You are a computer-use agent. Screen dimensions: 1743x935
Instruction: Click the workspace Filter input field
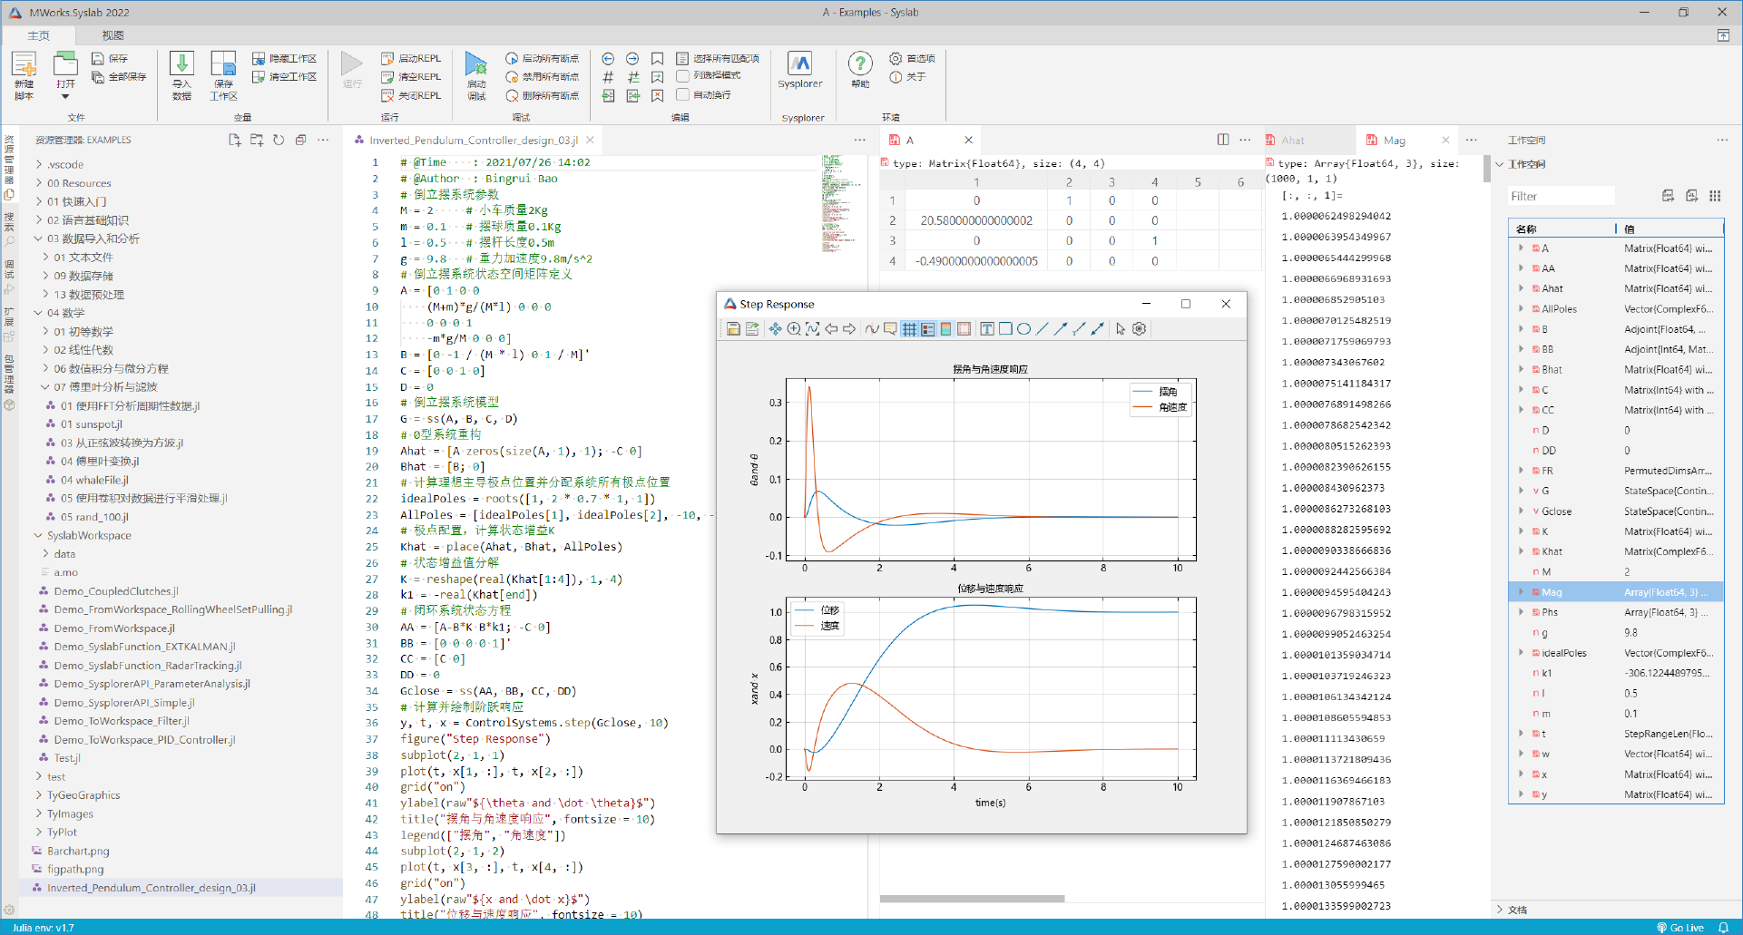tap(1561, 196)
